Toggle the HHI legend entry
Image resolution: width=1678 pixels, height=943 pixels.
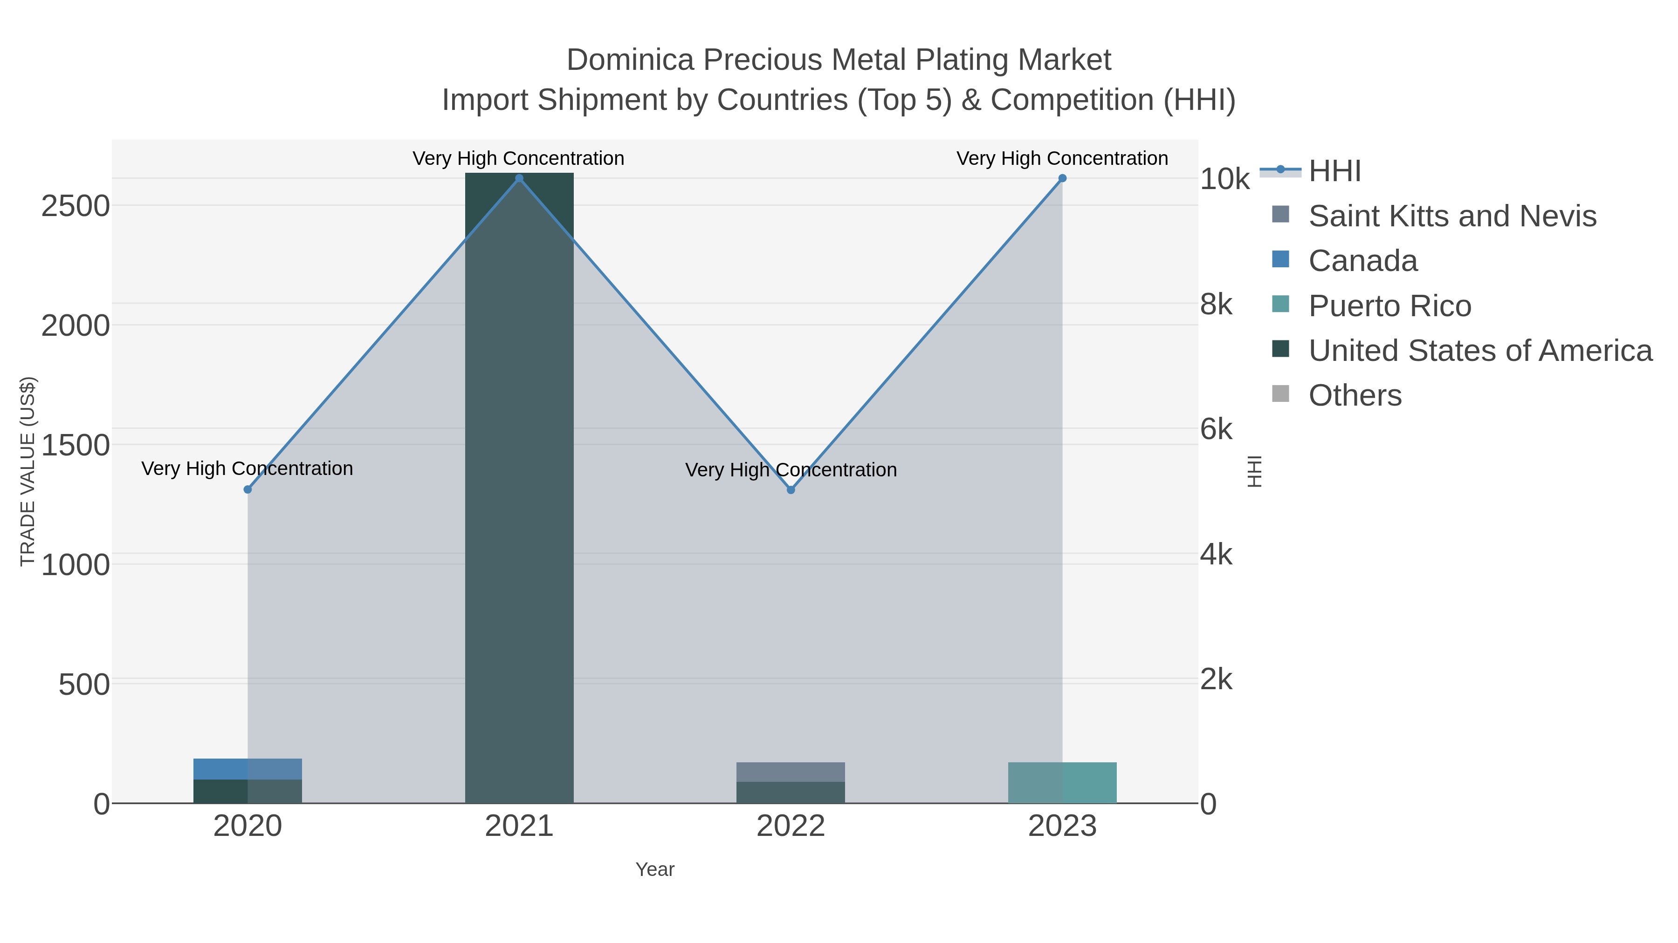1311,171
